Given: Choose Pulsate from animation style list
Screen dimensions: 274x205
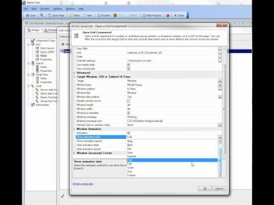Looking at the screenshot, I should click(172, 175).
